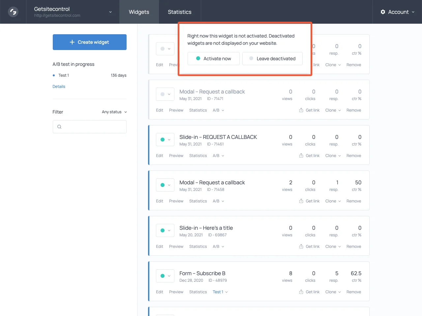
Task: Open Clone dropdown for Form Subscribe B
Action: [333, 292]
